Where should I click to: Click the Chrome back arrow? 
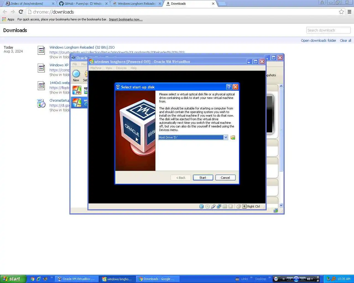coord(5,12)
